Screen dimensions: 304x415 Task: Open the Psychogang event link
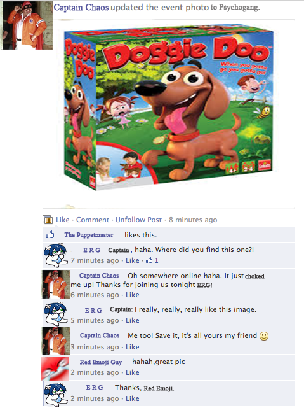239,7
